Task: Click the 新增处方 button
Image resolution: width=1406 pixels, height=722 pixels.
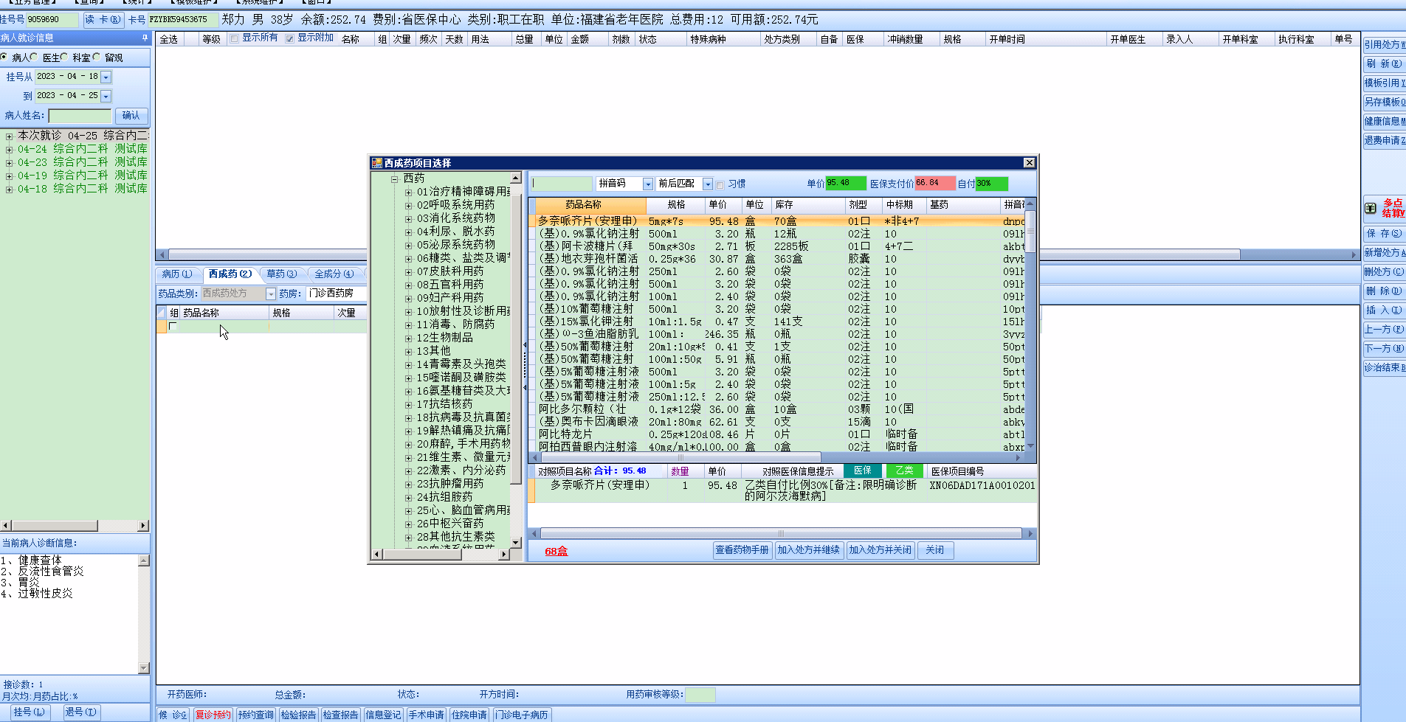Action: coord(1384,252)
